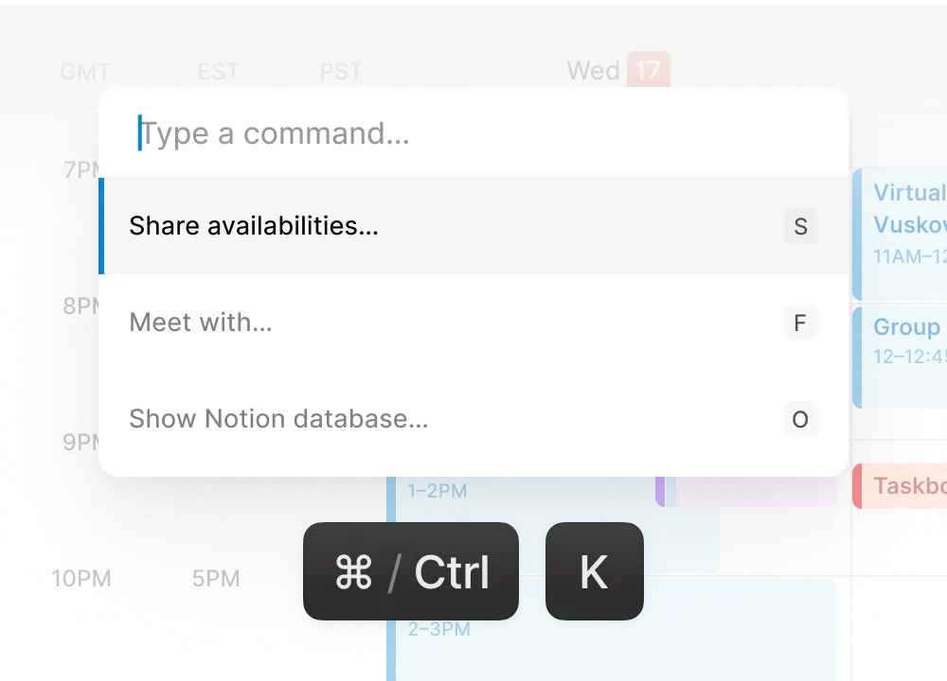Choose the Meet with command
The image size is (947, 681).
pyautogui.click(x=473, y=323)
